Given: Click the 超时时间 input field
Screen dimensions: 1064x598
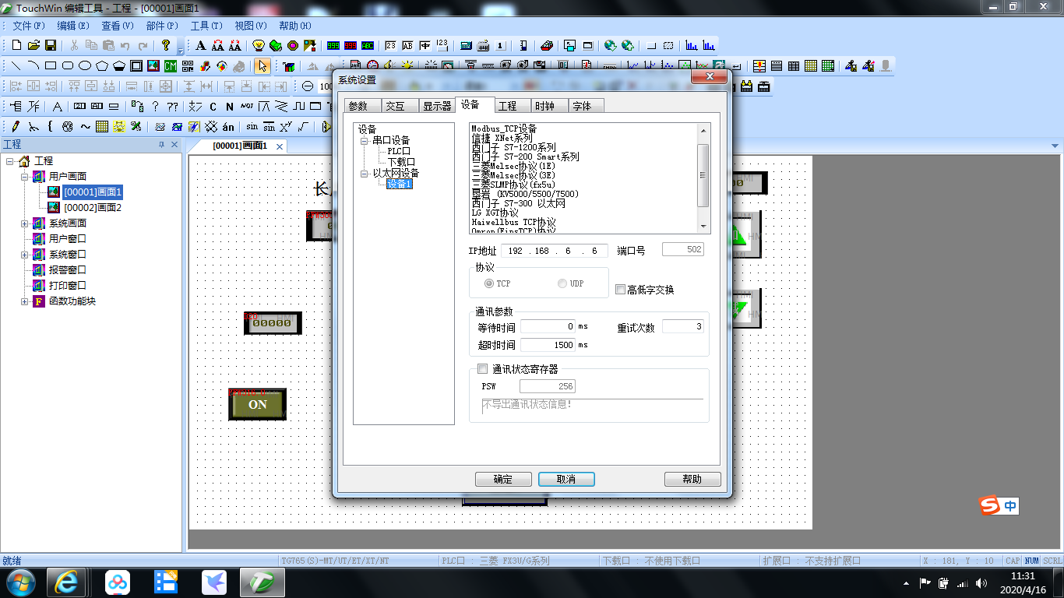Looking at the screenshot, I should click(548, 344).
